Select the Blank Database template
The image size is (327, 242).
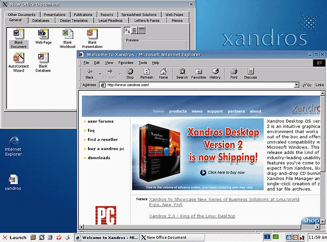[43, 62]
